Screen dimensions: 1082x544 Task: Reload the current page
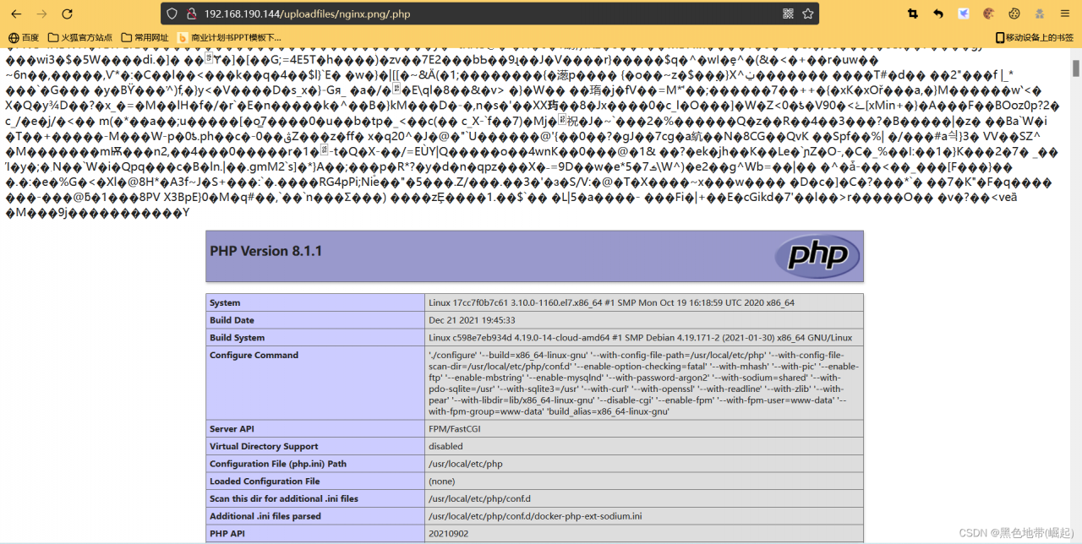tap(68, 14)
